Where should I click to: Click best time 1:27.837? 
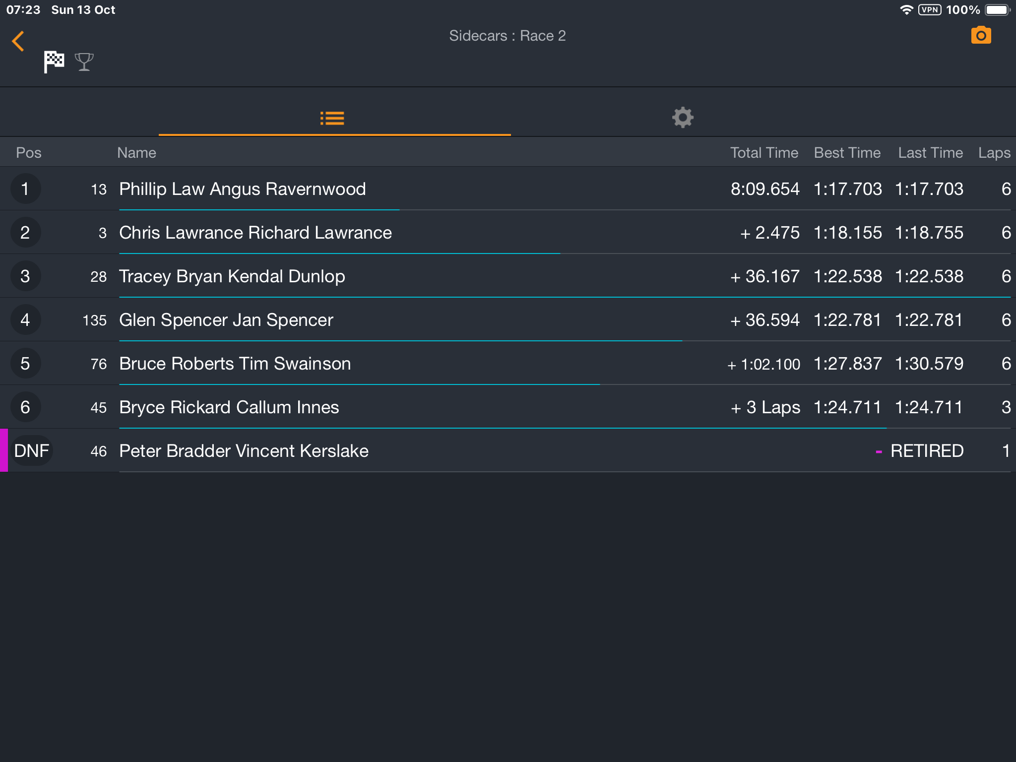[848, 364]
